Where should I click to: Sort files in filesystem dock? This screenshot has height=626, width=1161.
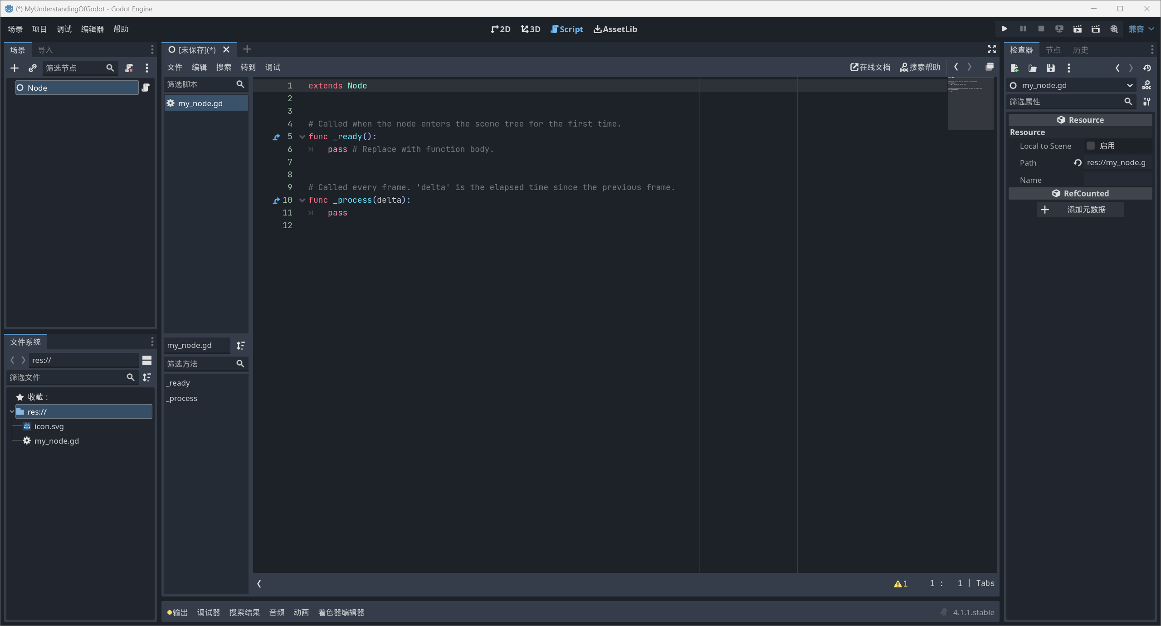(147, 377)
